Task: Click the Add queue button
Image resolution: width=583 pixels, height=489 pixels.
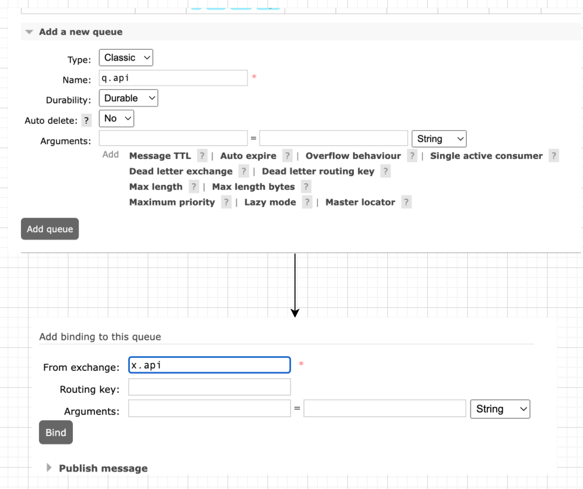Action: click(x=49, y=229)
